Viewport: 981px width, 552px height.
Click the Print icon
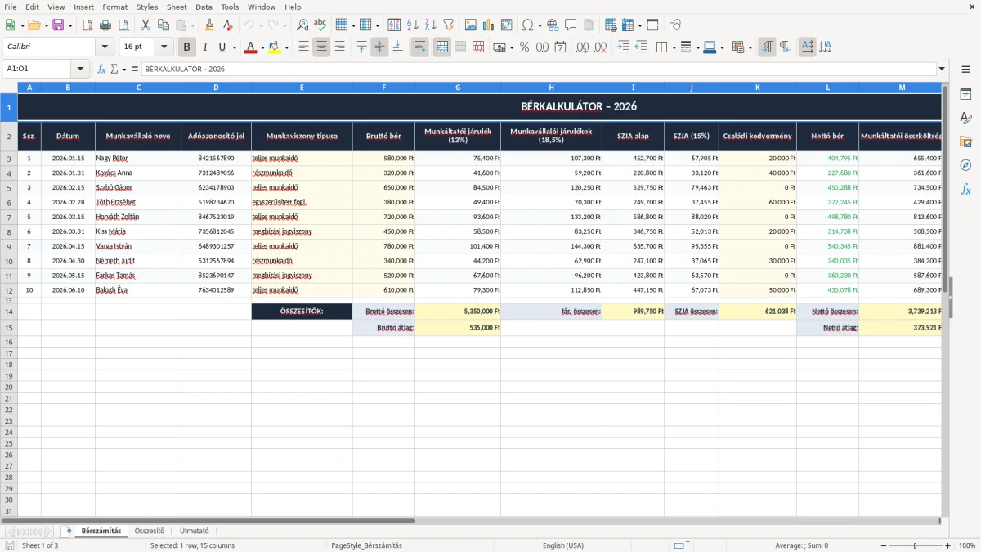coord(105,25)
